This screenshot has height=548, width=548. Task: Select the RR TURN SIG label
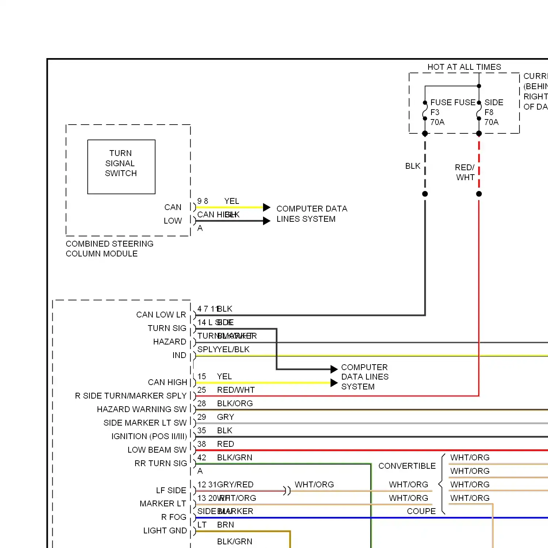(x=161, y=463)
